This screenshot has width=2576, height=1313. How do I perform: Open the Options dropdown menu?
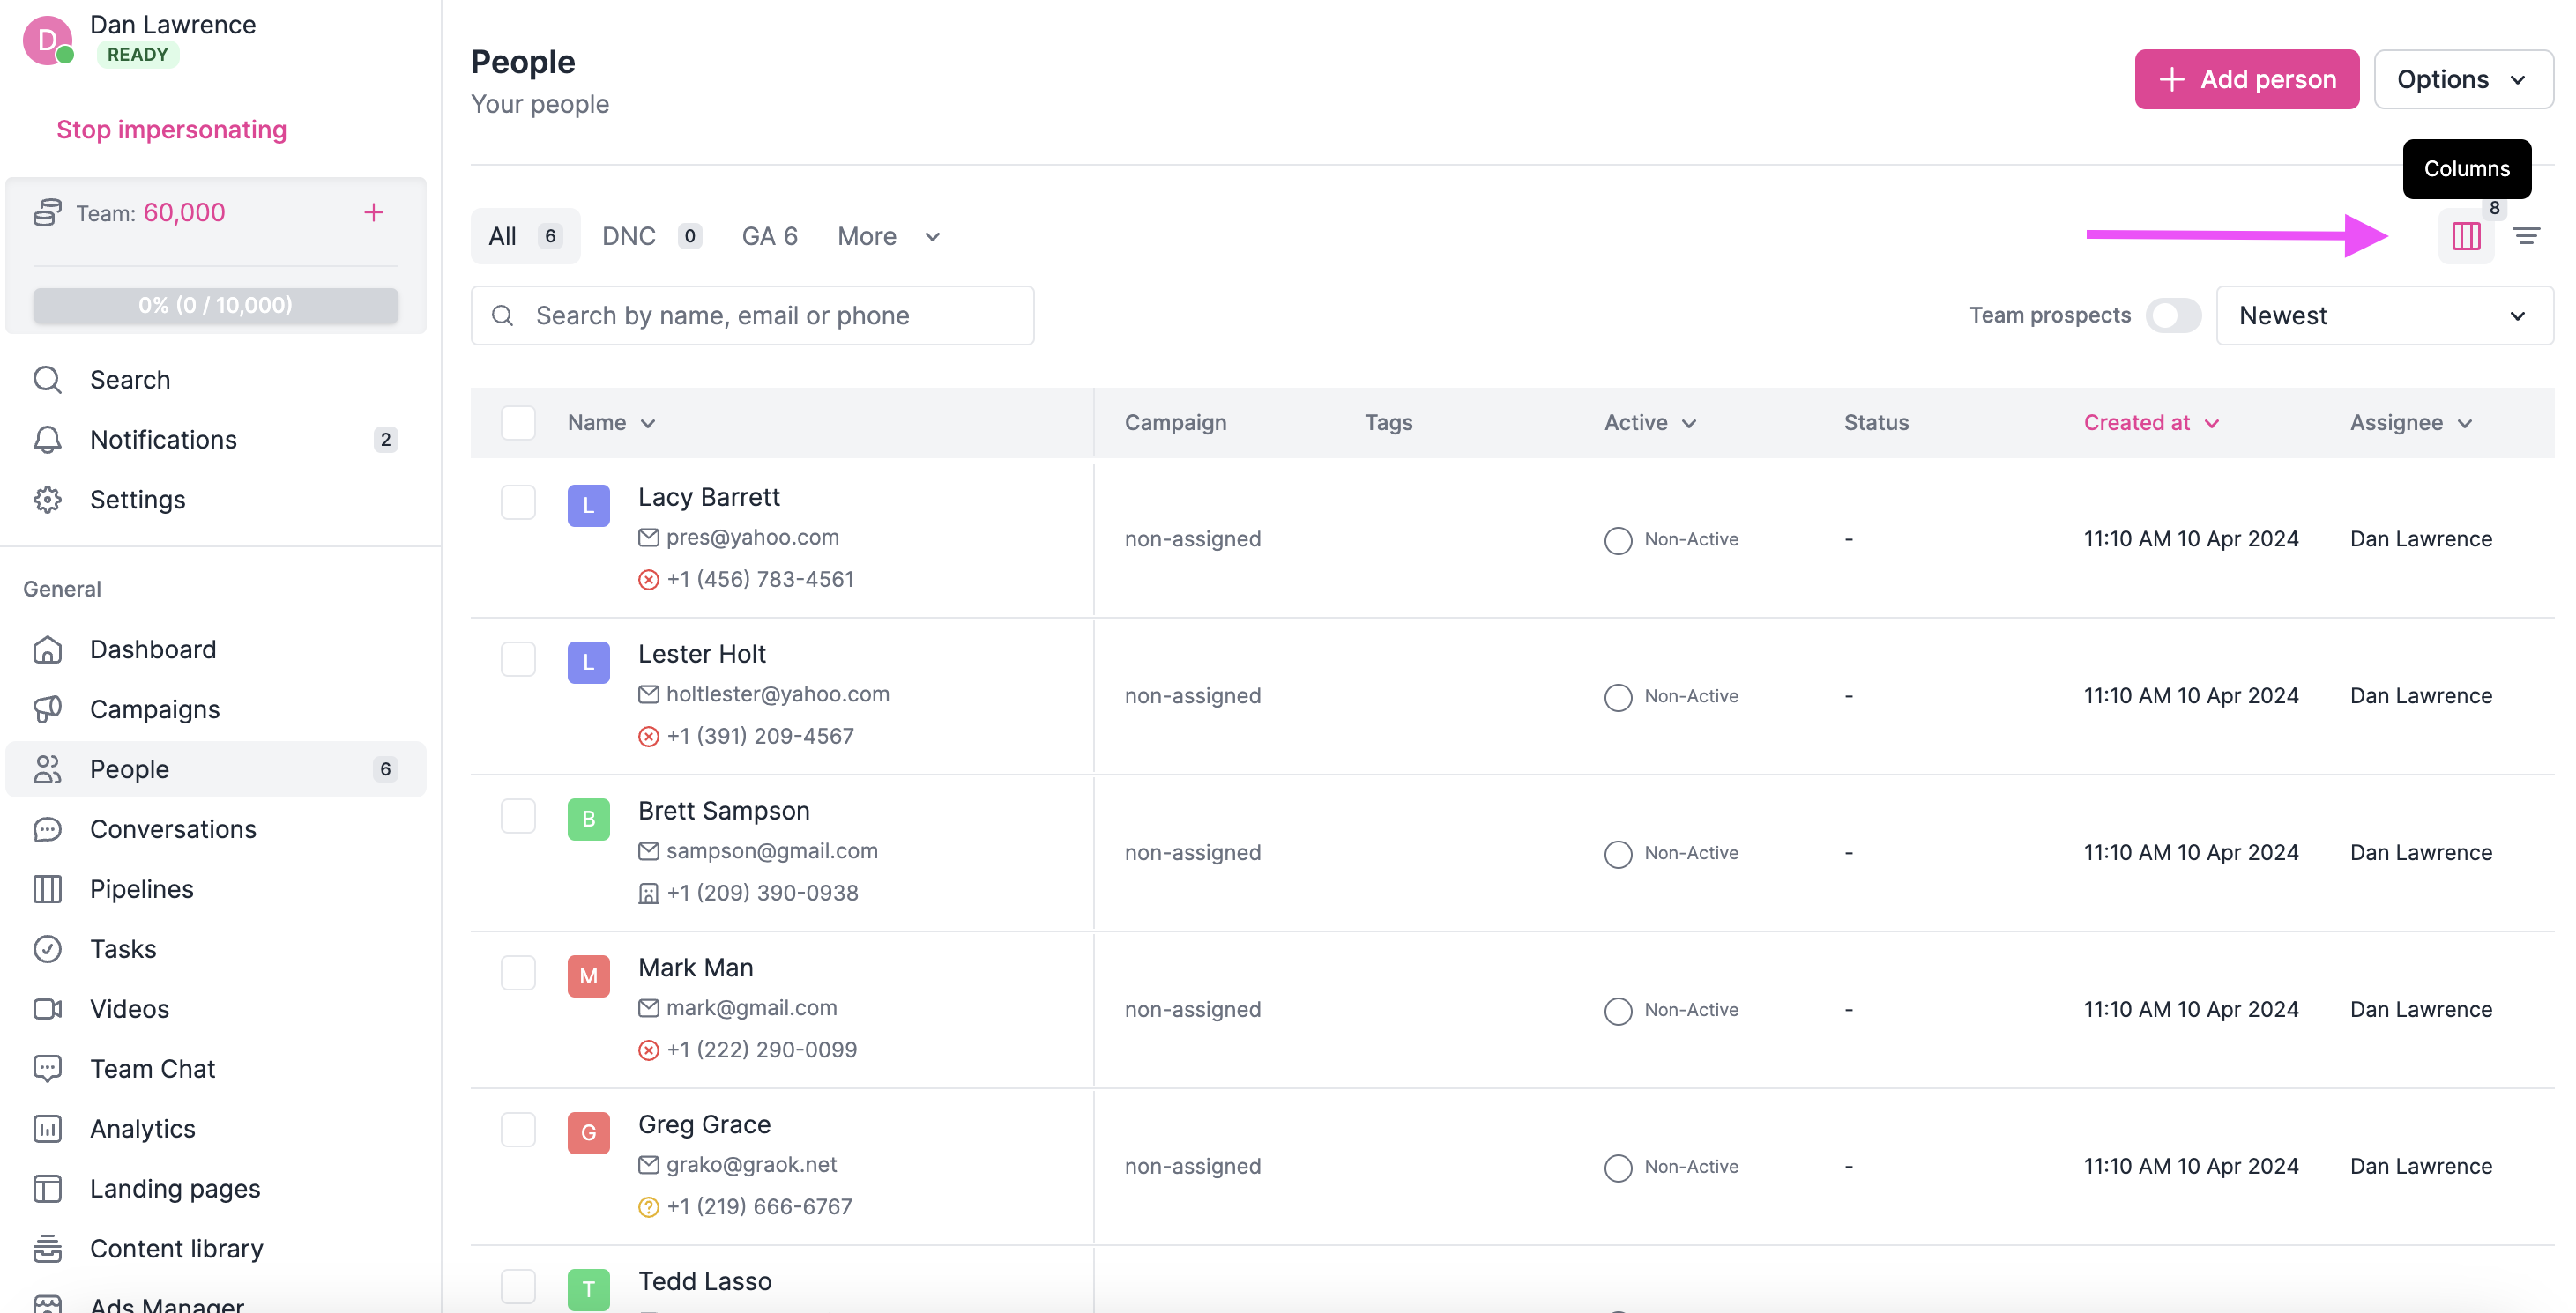click(x=2463, y=79)
